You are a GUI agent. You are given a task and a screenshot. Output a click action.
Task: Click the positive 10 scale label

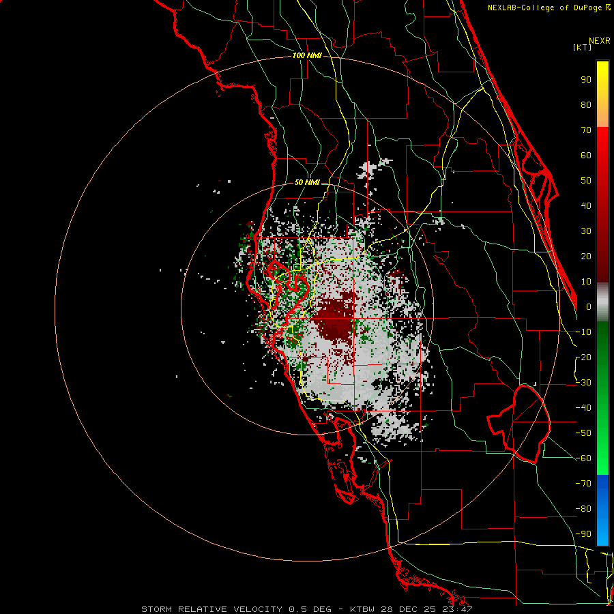[x=586, y=282]
